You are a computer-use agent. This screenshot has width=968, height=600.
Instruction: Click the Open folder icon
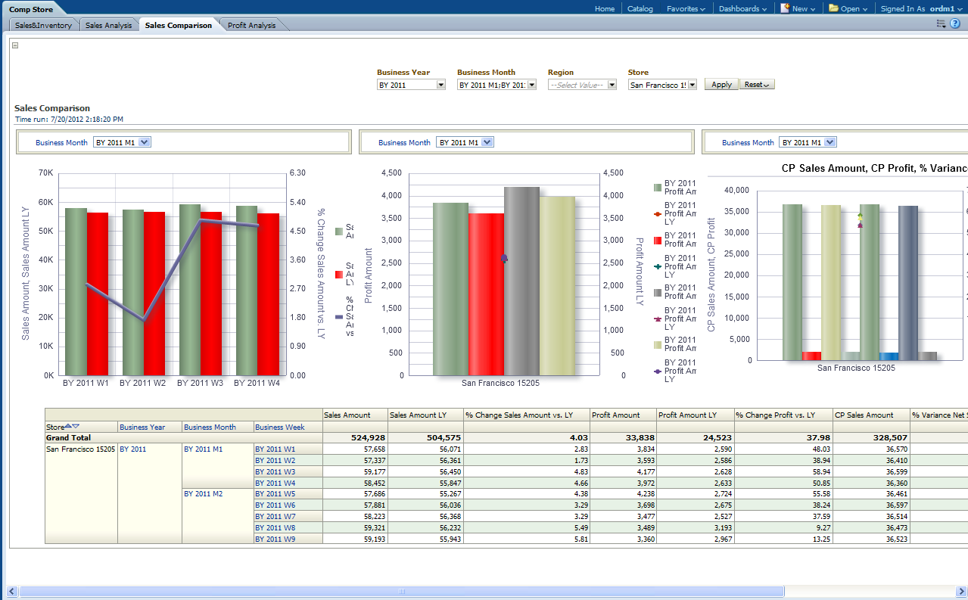tap(833, 8)
